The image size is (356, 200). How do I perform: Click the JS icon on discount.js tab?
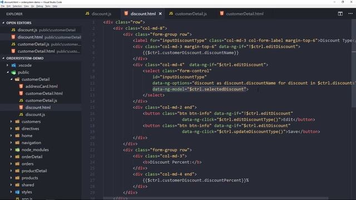(x=87, y=13)
